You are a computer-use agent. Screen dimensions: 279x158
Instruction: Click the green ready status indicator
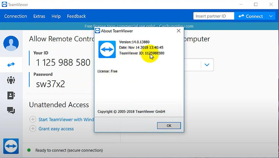tap(29, 150)
